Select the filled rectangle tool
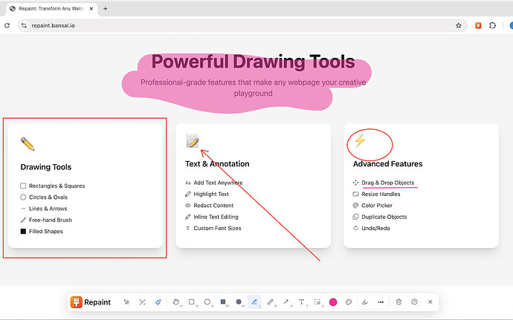The width and height of the screenshot is (513, 320). pyautogui.click(x=223, y=302)
